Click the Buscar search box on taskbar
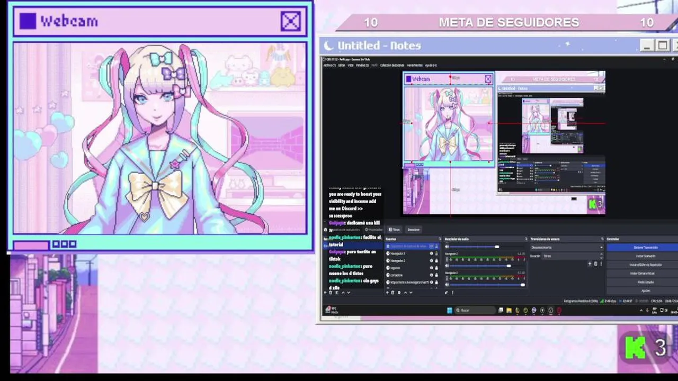 pyautogui.click(x=475, y=310)
